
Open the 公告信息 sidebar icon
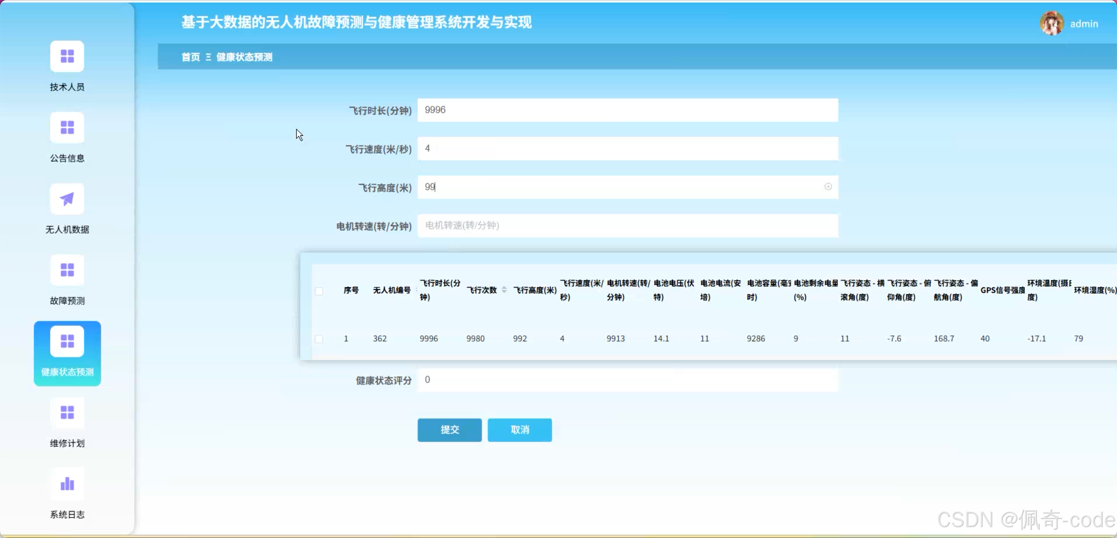pos(67,128)
